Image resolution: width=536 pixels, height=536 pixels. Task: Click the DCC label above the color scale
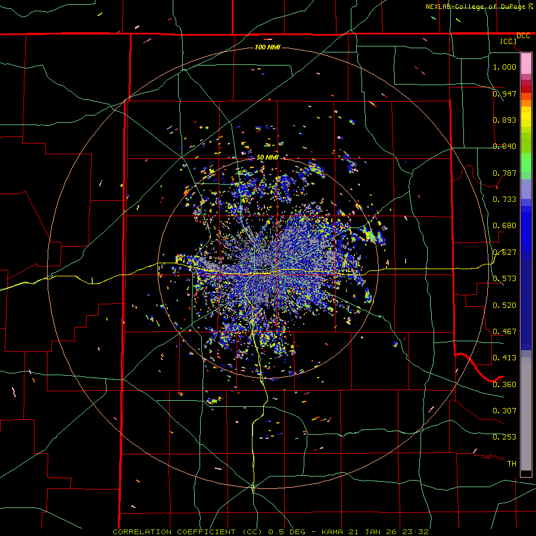click(523, 36)
